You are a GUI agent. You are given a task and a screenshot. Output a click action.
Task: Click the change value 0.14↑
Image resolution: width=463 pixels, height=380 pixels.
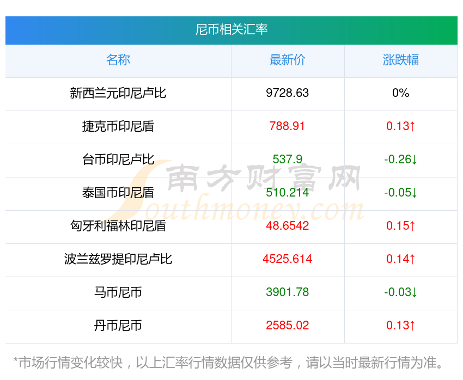click(x=401, y=259)
